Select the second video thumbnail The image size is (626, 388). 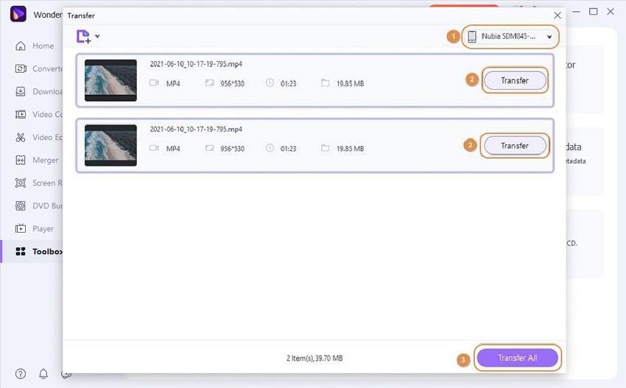110,145
